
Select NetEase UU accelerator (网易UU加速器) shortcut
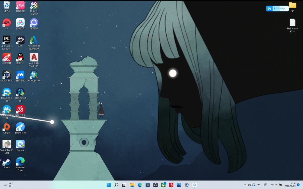coord(20,95)
